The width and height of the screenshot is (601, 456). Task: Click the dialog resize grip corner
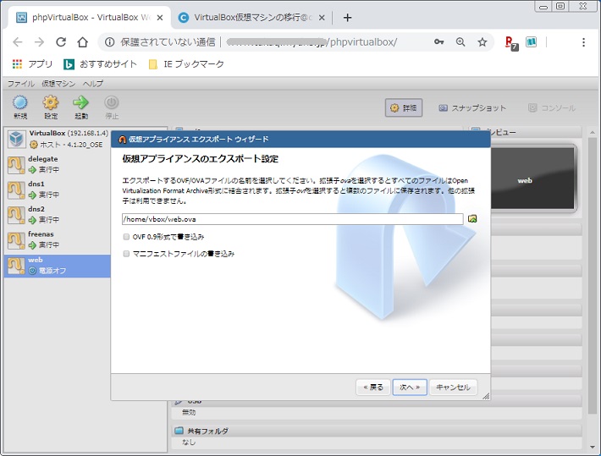pyautogui.click(x=486, y=396)
